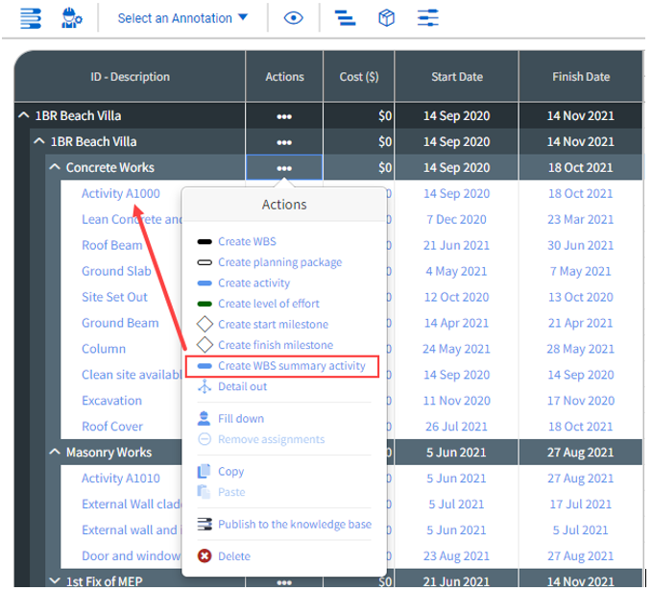Click start date 24 May 2021
The width and height of the screenshot is (652, 591).
[x=456, y=349]
